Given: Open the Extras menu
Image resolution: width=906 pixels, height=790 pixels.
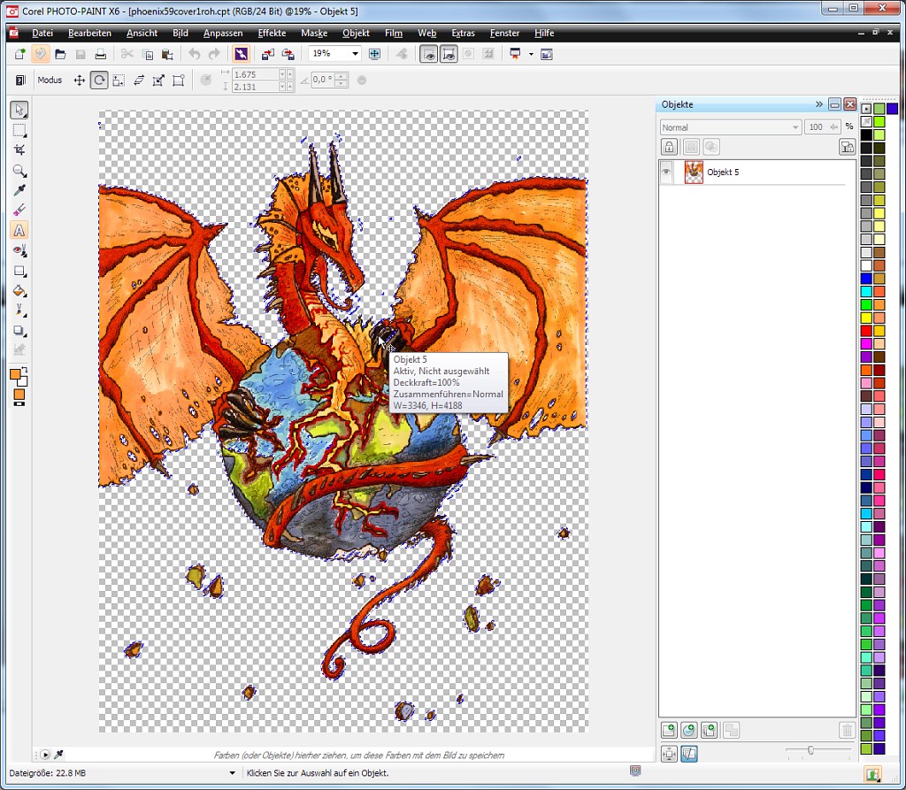Looking at the screenshot, I should 463,33.
